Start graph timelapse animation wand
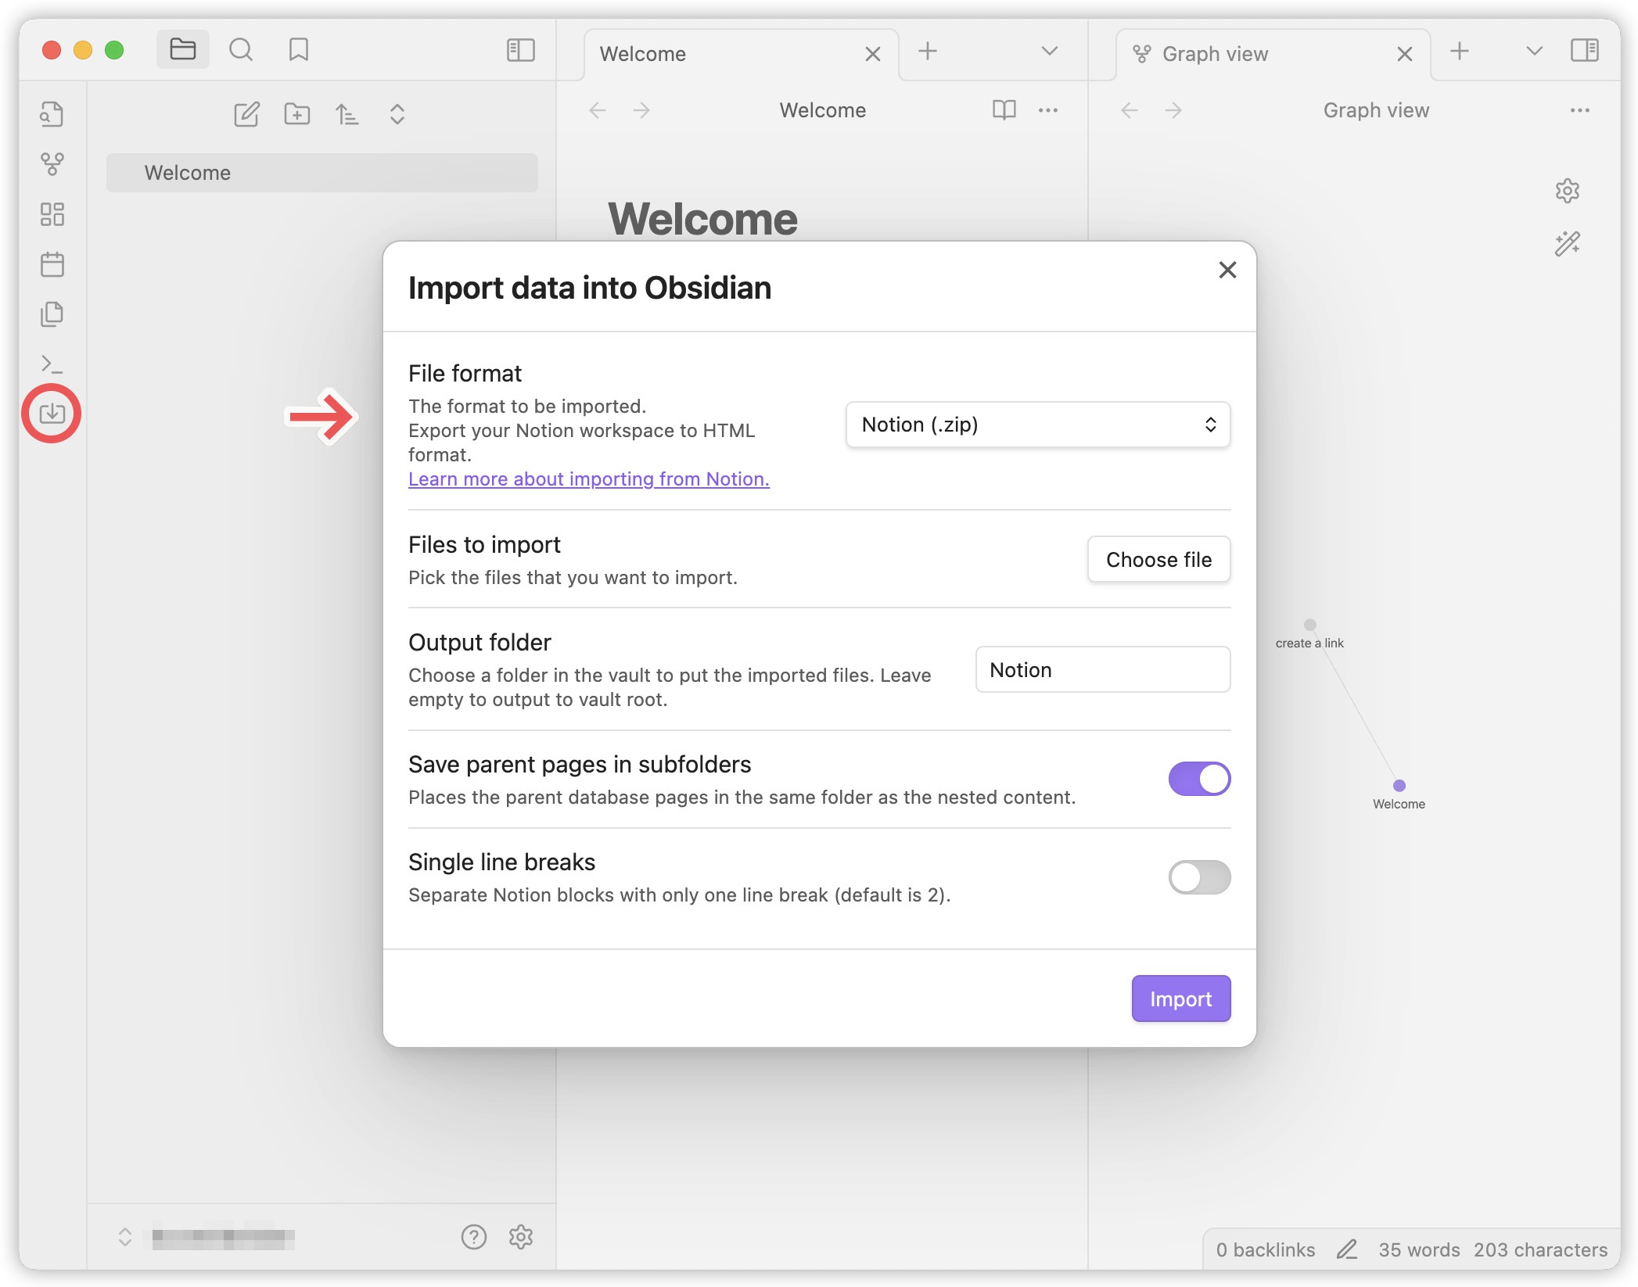The width and height of the screenshot is (1638, 1287). [x=1567, y=244]
